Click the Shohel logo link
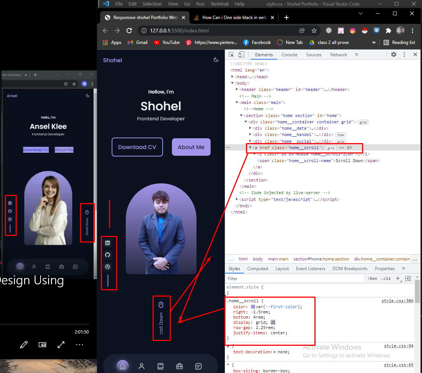This screenshot has width=422, height=373. coord(112,60)
